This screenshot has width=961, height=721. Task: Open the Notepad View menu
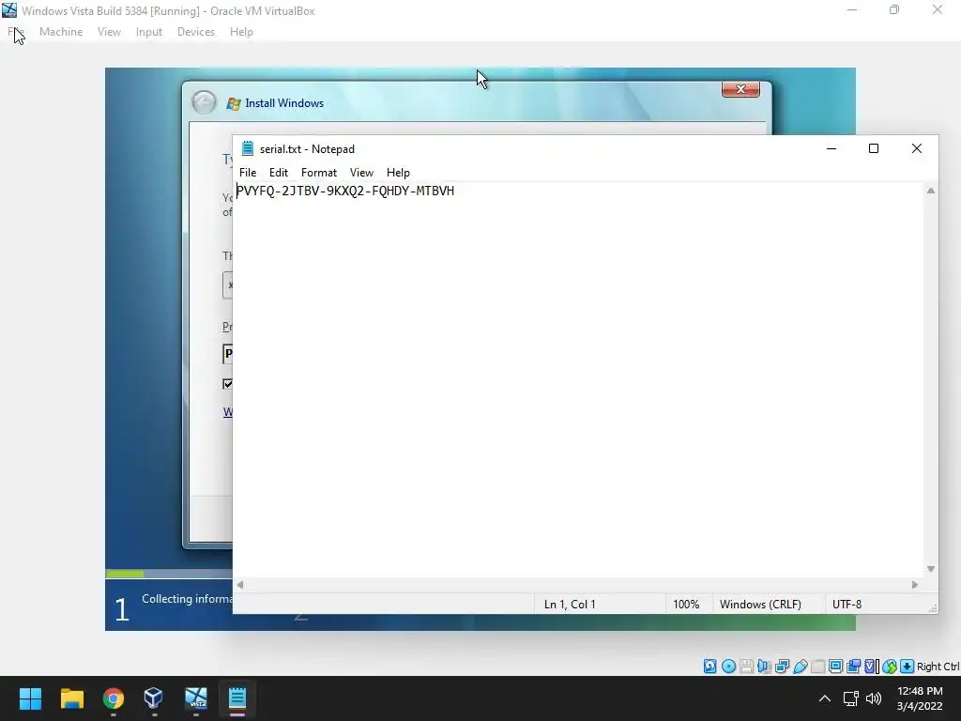[361, 173]
